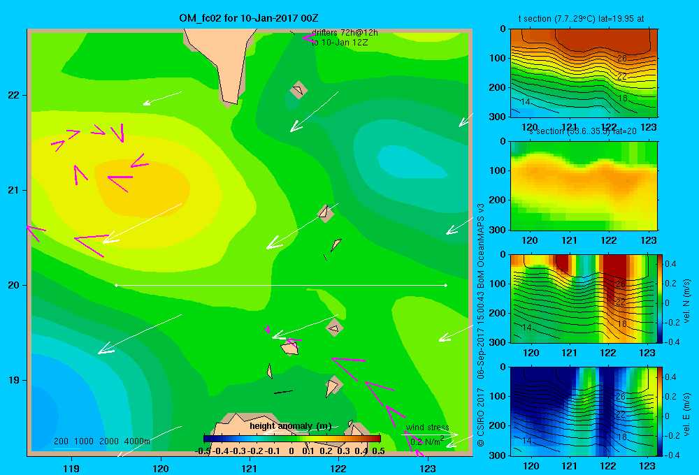Click contour label 14 in the temperature section
The image size is (699, 475).
coord(526,101)
